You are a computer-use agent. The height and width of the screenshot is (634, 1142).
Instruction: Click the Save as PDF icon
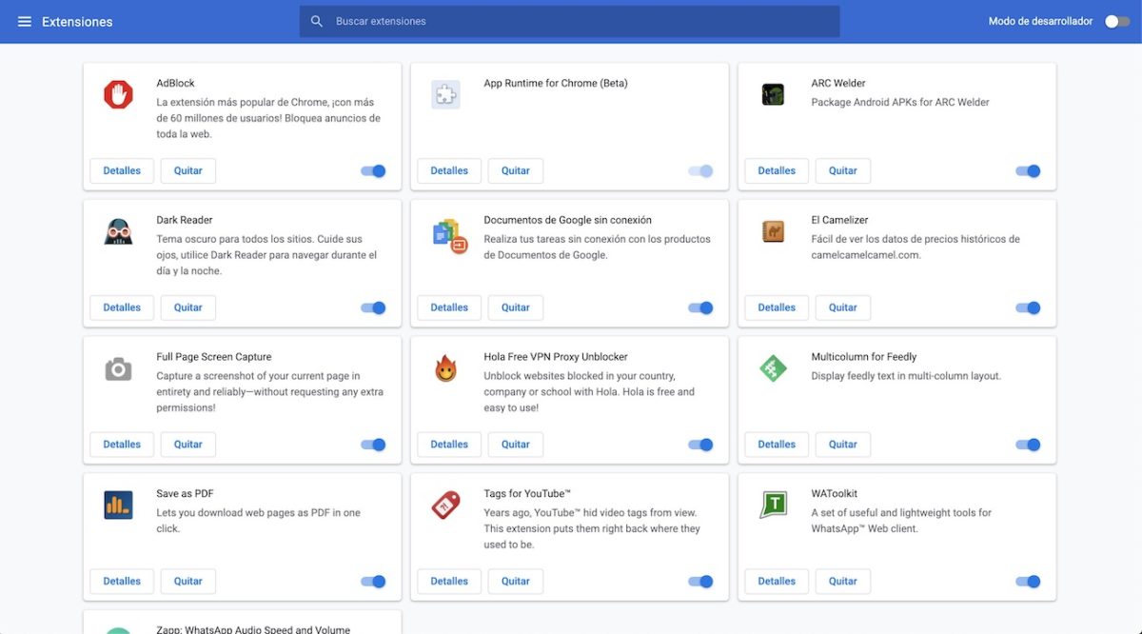point(118,505)
